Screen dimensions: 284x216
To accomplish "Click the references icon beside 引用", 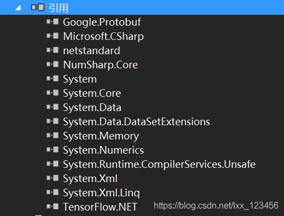I will (38, 8).
